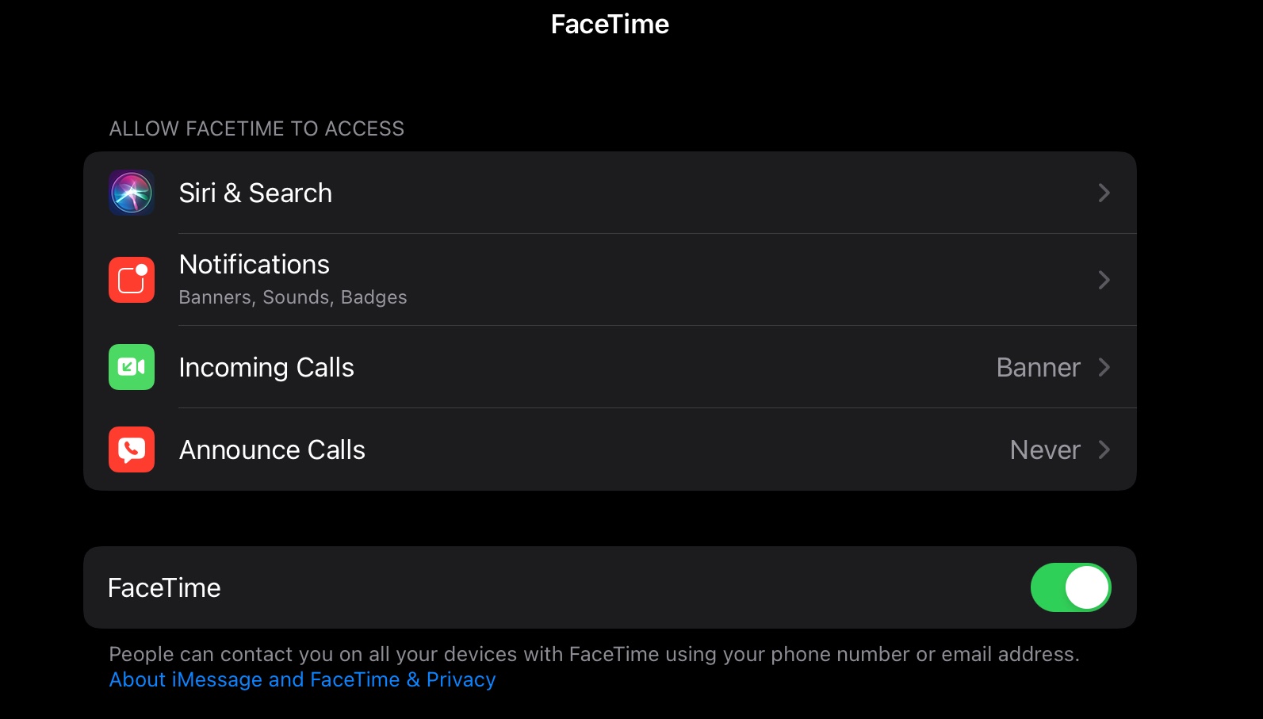Click the chevron beside Never

[1104, 449]
